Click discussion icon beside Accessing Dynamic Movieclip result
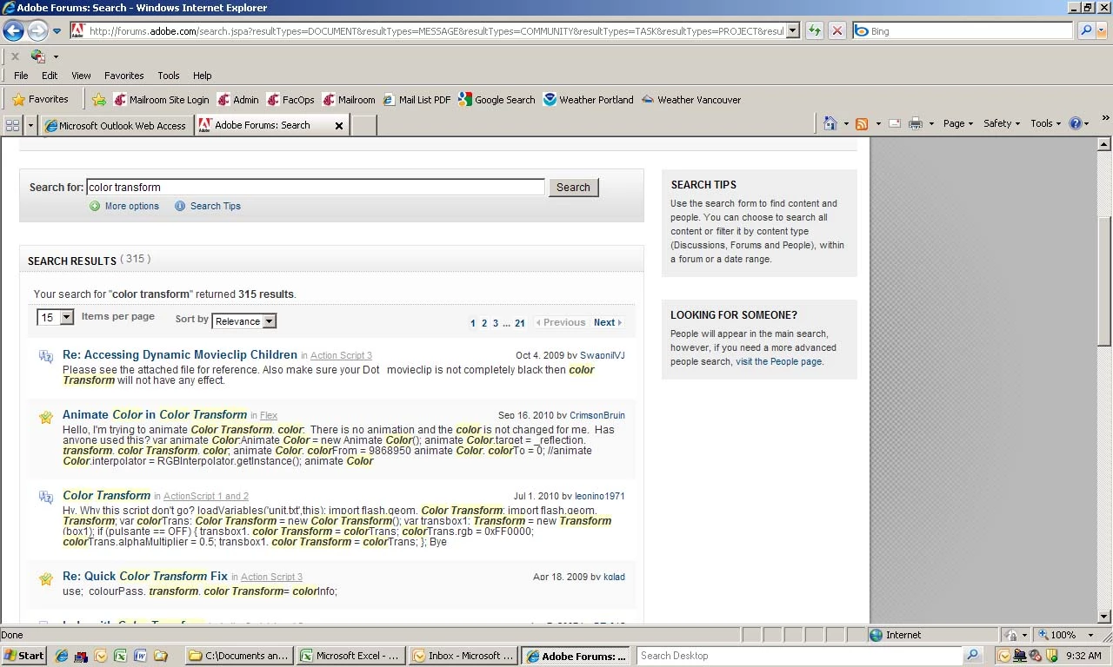This screenshot has height=667, width=1113. pyautogui.click(x=46, y=357)
